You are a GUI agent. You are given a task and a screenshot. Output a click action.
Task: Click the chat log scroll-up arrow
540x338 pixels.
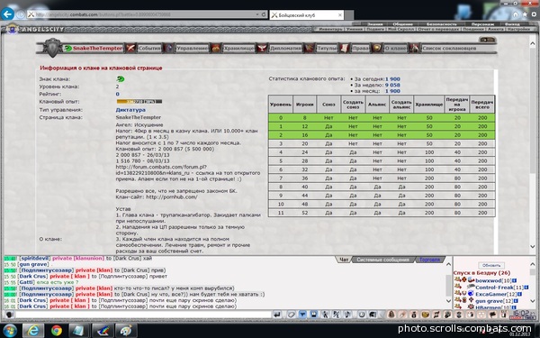click(x=448, y=264)
